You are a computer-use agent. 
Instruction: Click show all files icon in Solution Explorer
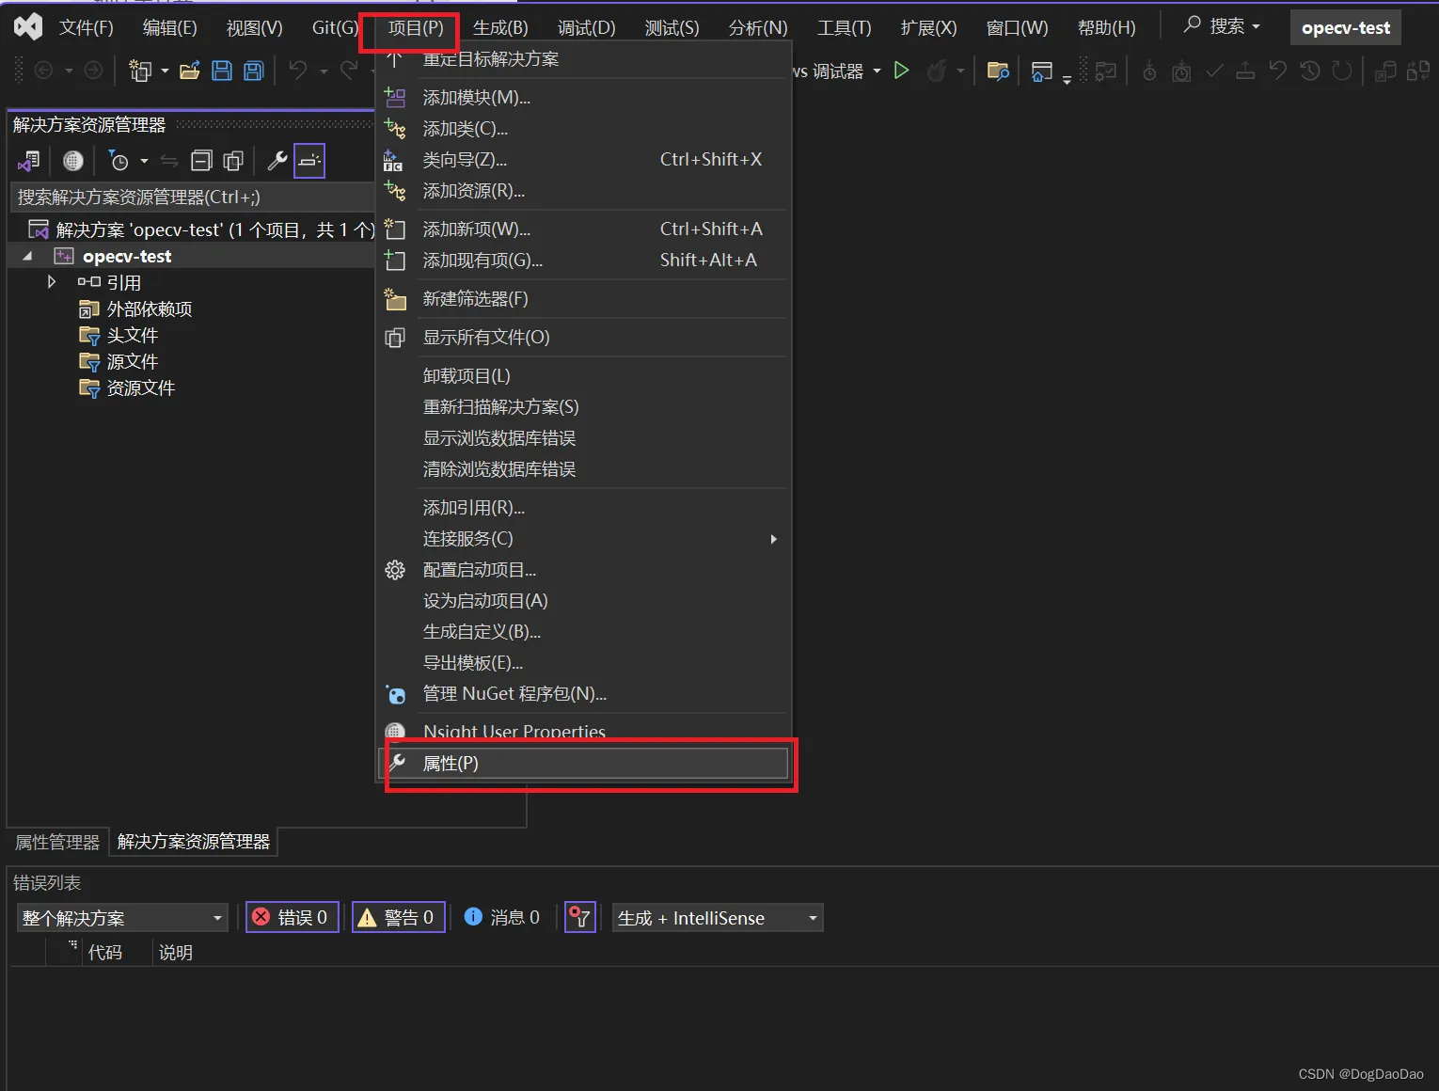[x=233, y=161]
